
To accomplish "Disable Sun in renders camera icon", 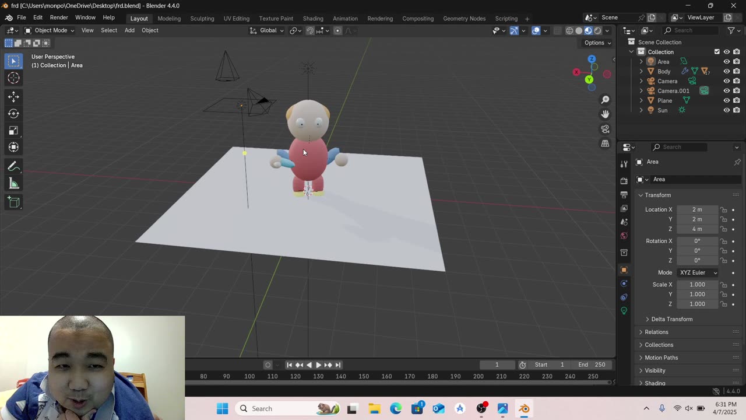I will click(x=737, y=110).
